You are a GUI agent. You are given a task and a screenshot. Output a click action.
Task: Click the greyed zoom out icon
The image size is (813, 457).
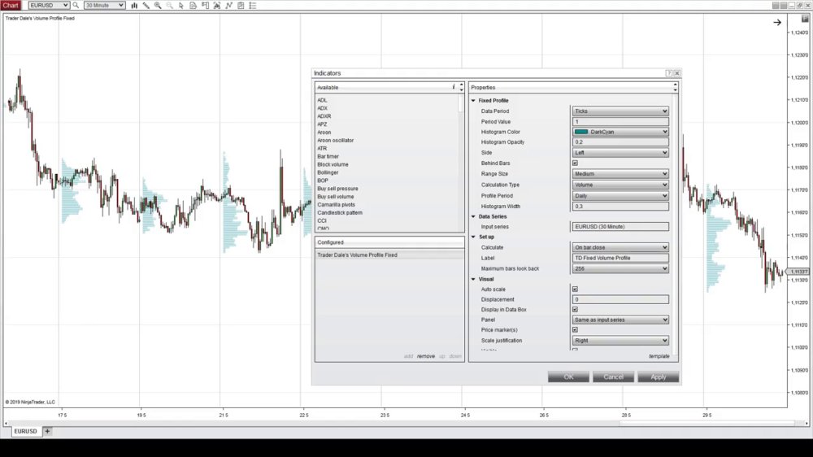tap(170, 5)
